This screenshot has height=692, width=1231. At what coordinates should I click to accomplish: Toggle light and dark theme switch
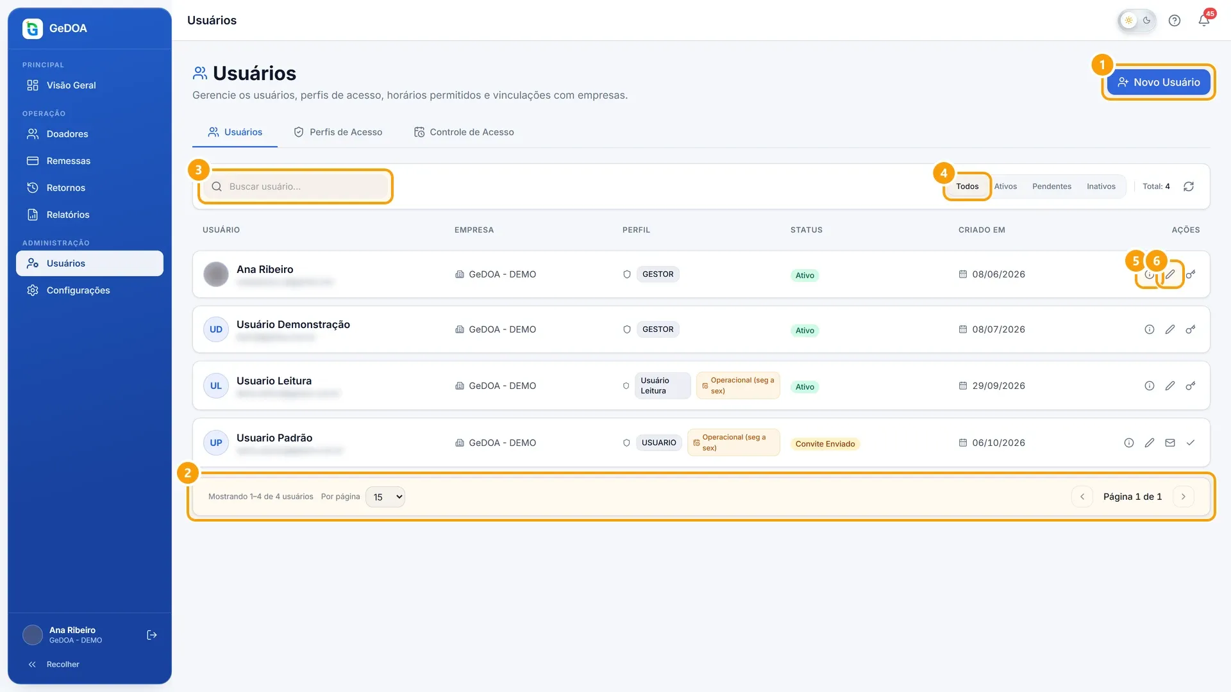[x=1137, y=21]
